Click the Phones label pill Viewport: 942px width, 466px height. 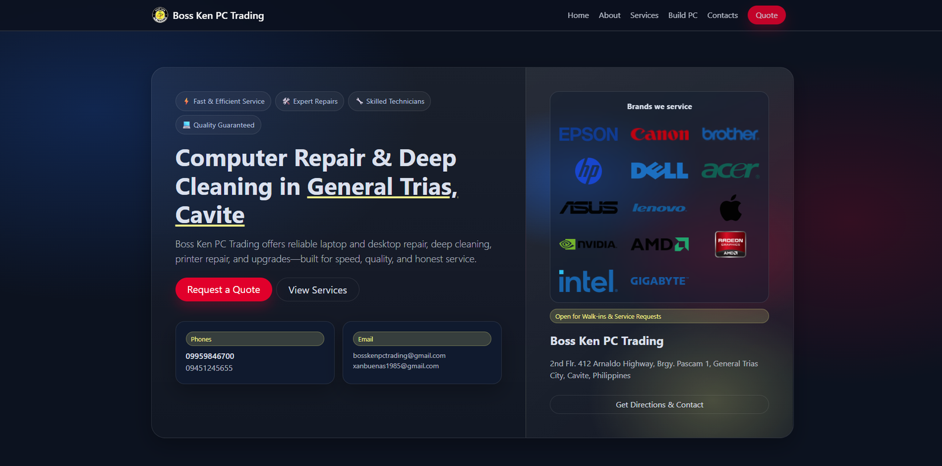pyautogui.click(x=255, y=339)
